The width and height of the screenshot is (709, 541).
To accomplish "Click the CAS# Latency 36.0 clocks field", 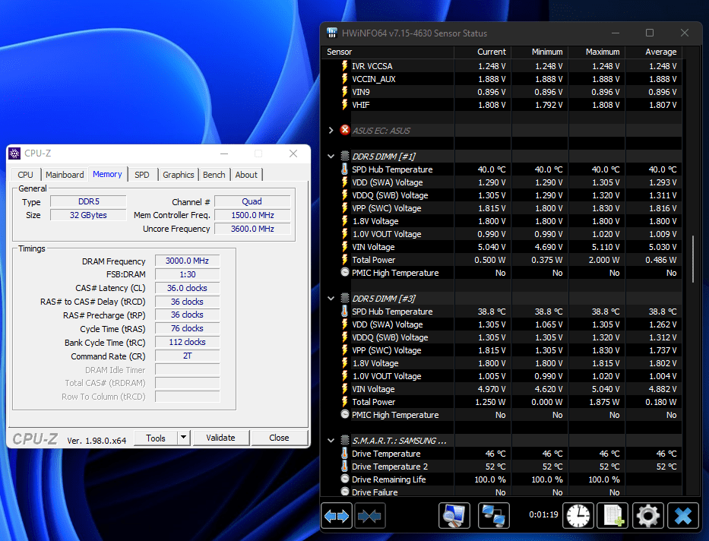I will 187,288.
